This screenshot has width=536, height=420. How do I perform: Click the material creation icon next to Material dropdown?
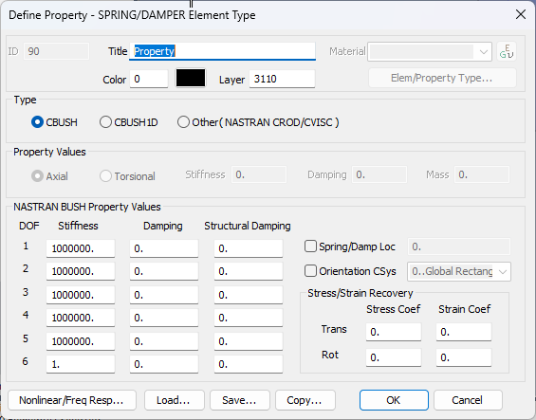click(x=507, y=52)
